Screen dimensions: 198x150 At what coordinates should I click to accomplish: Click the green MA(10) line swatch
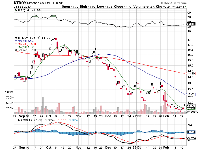click(x=16, y=47)
